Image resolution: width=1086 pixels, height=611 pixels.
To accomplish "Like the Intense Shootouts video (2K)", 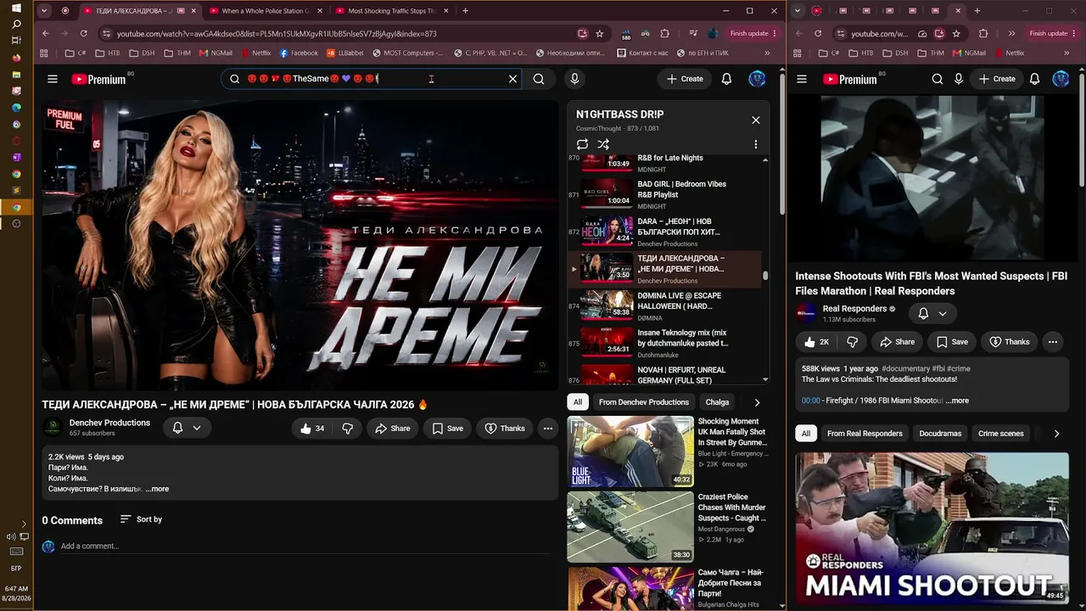I will coord(817,342).
